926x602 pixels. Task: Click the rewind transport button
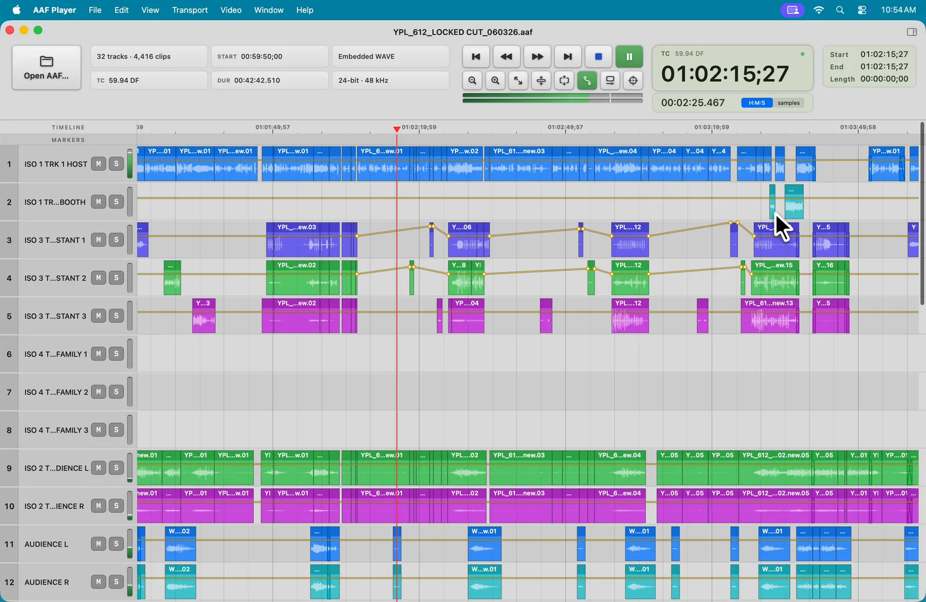click(506, 57)
